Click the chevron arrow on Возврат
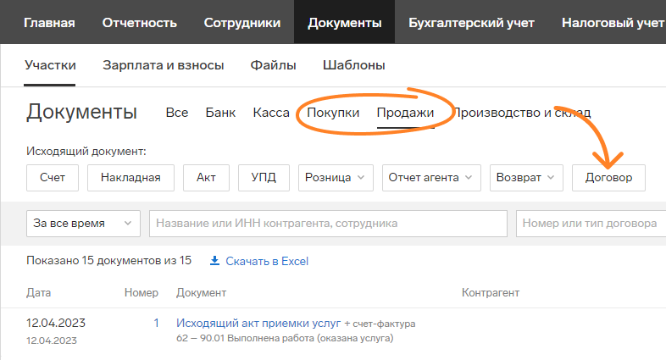The height and width of the screenshot is (360, 666). 551,177
